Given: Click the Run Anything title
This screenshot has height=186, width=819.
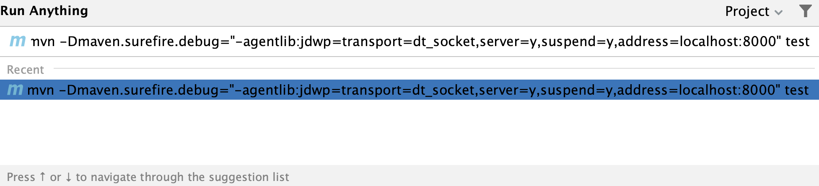Looking at the screenshot, I should [44, 10].
